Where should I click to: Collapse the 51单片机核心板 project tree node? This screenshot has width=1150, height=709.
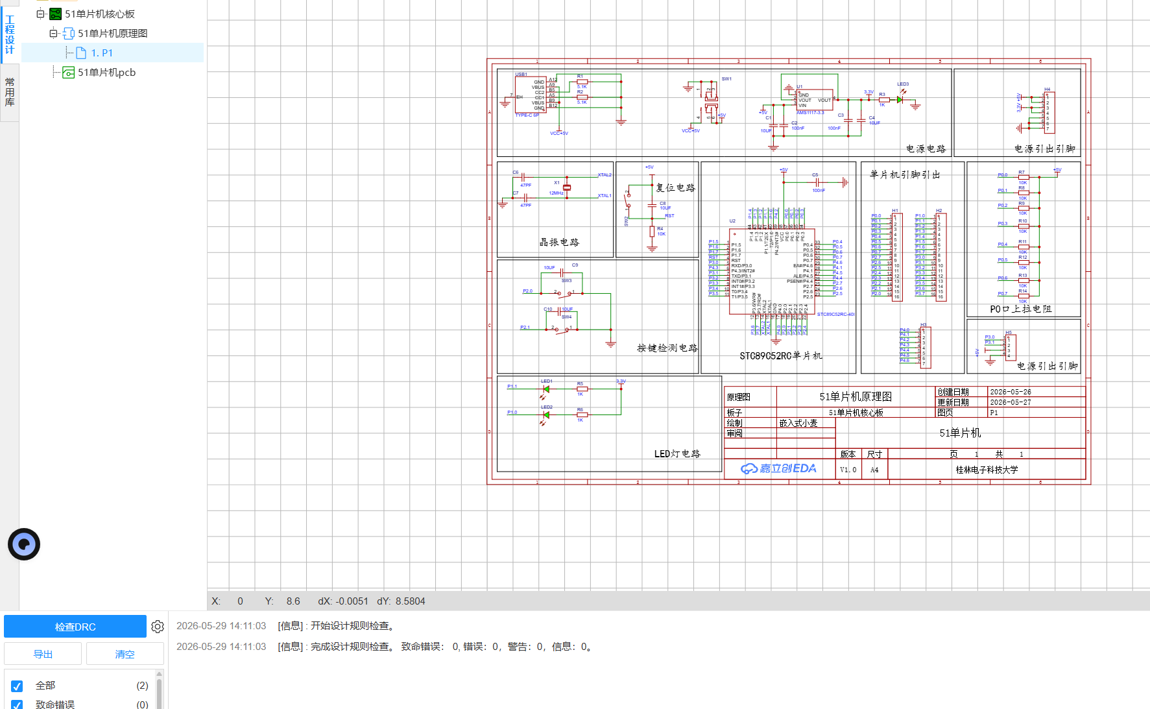(x=40, y=14)
